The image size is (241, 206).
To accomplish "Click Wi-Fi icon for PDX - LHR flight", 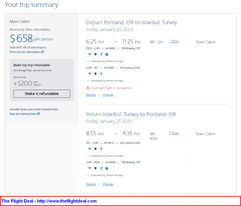I will [x=90, y=54].
